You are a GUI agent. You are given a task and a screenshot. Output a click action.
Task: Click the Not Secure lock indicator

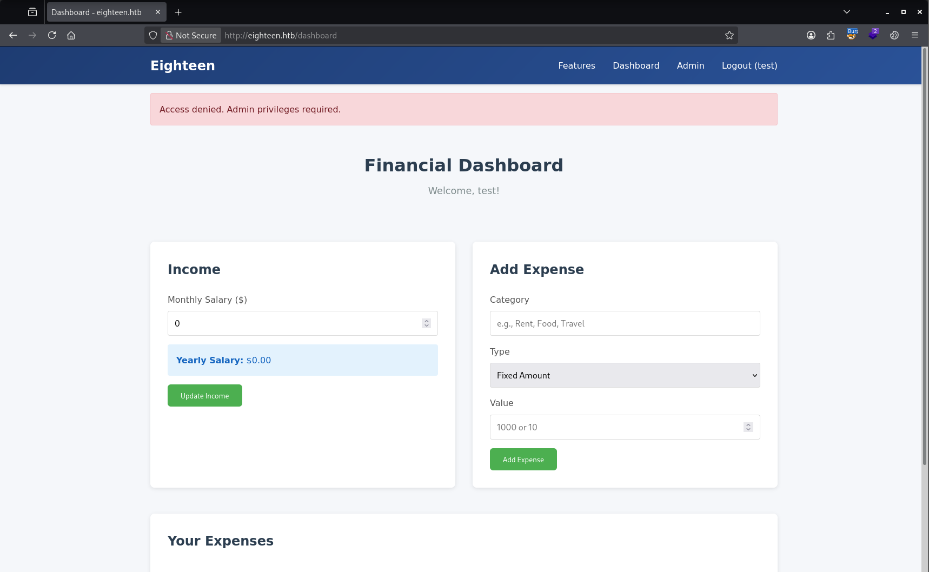point(191,35)
